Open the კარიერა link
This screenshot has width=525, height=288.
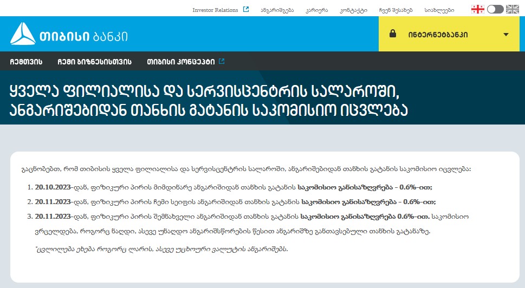pyautogui.click(x=317, y=10)
